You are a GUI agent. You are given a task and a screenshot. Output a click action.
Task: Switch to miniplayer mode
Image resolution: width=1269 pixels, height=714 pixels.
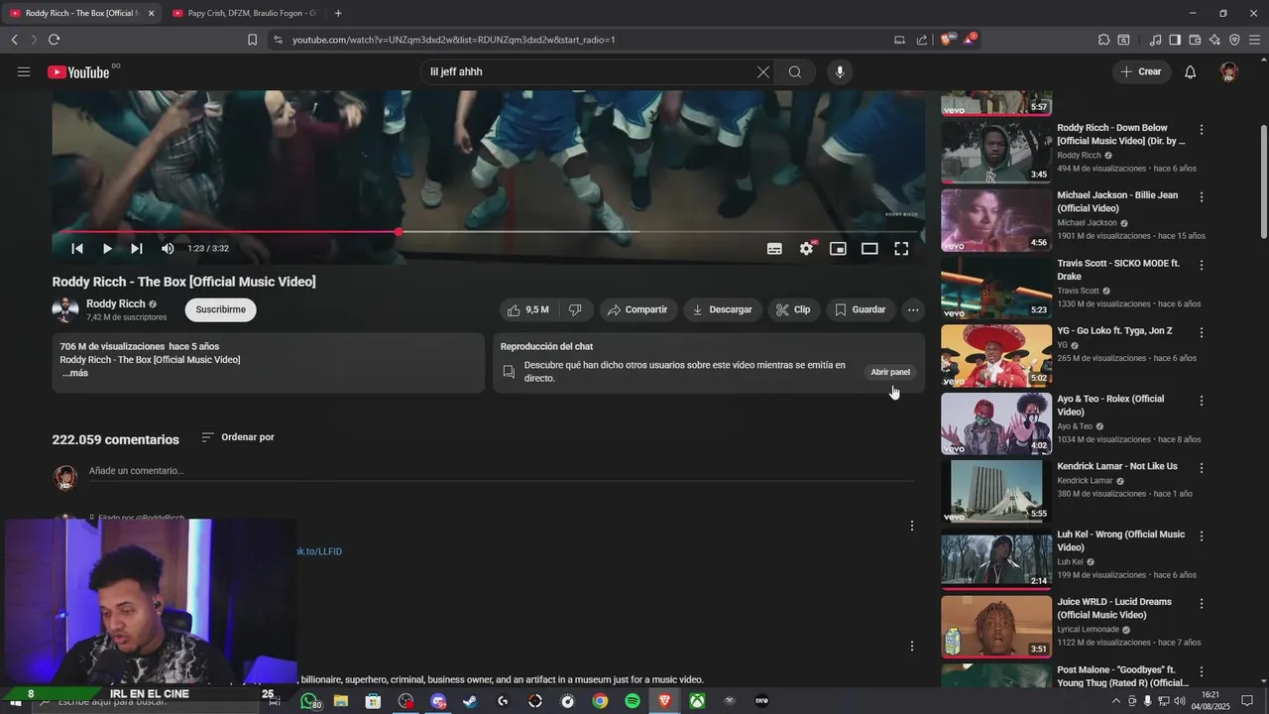point(838,249)
